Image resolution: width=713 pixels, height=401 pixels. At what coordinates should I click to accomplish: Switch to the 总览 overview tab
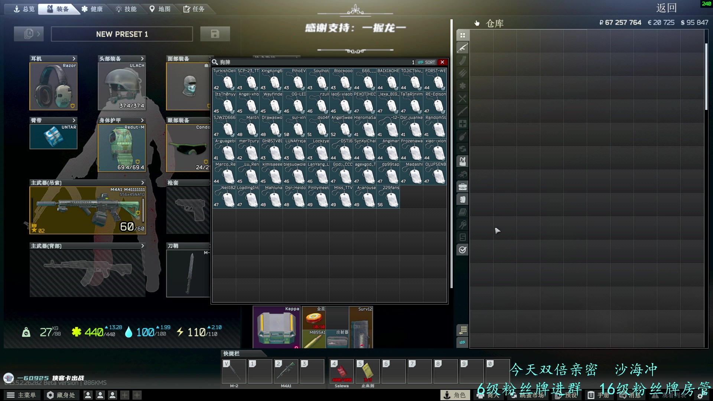(24, 9)
